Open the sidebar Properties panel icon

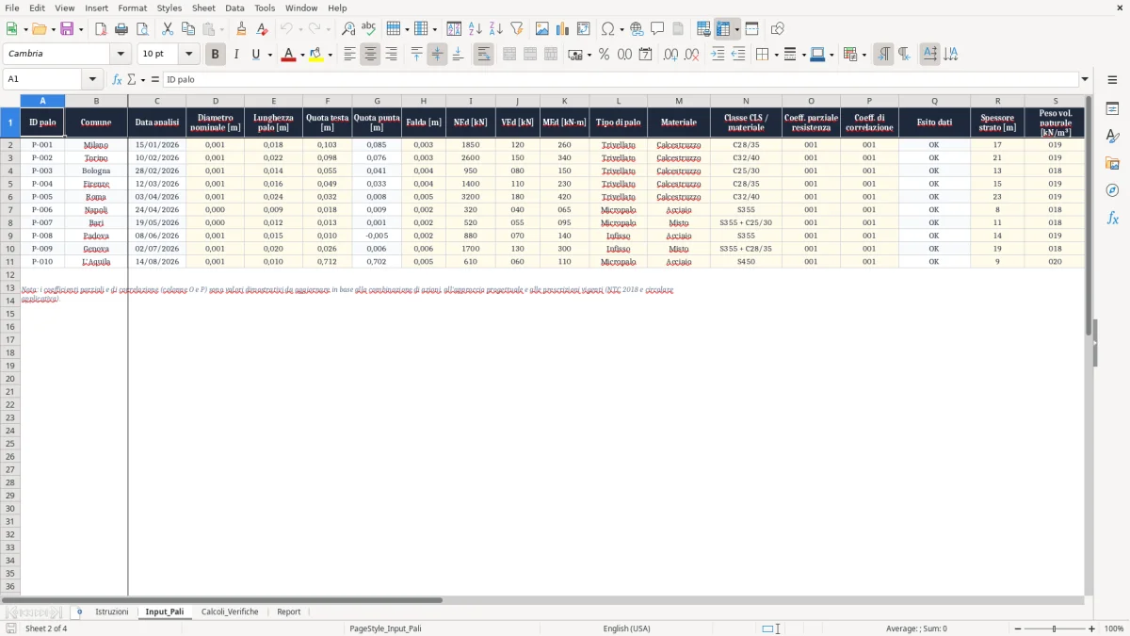(1112, 109)
